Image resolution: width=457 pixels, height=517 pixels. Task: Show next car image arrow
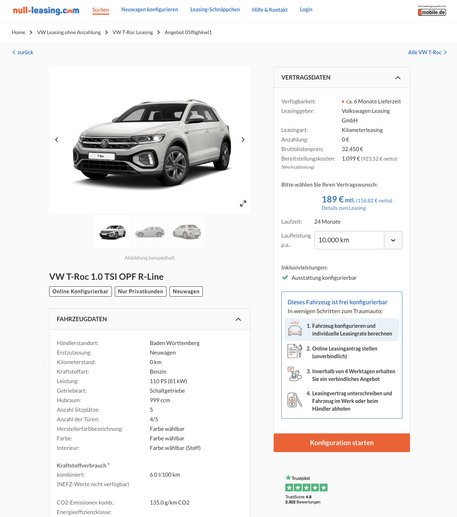pyautogui.click(x=243, y=140)
